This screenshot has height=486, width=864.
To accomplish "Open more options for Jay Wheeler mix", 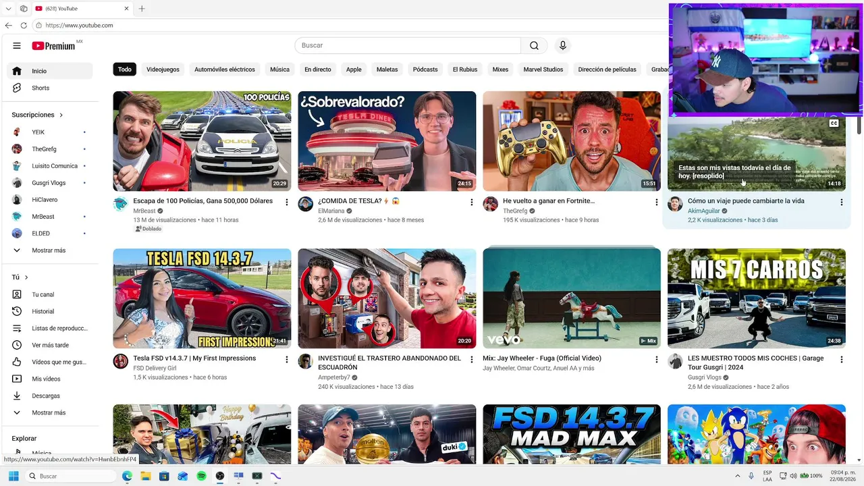I will point(657,359).
